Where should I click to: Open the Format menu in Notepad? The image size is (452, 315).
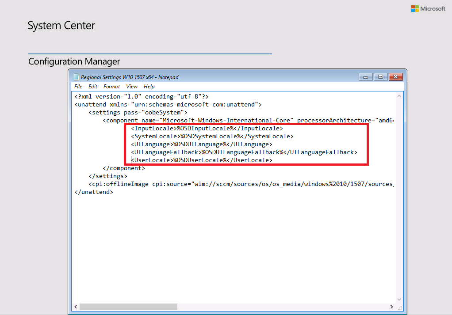pos(111,87)
